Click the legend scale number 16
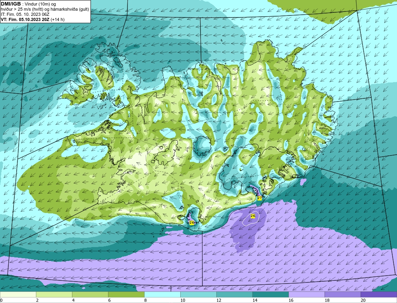 coord(291,300)
